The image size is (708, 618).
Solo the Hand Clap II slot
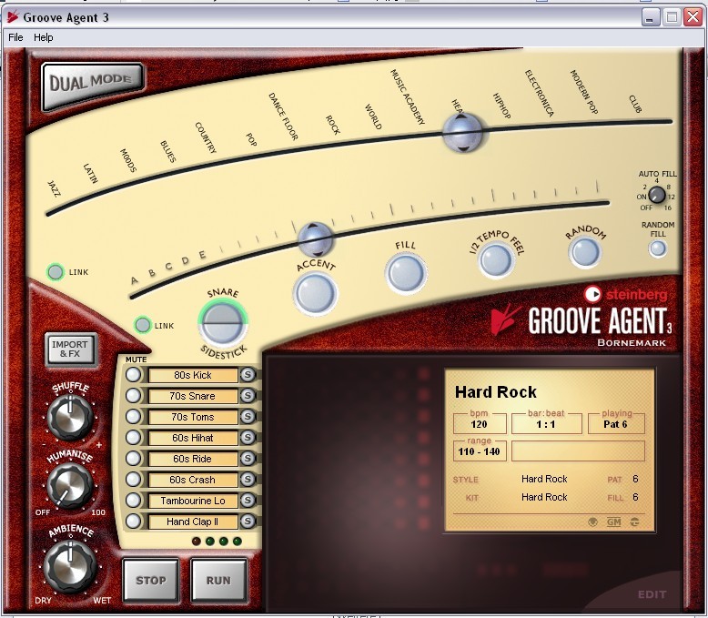(x=248, y=522)
